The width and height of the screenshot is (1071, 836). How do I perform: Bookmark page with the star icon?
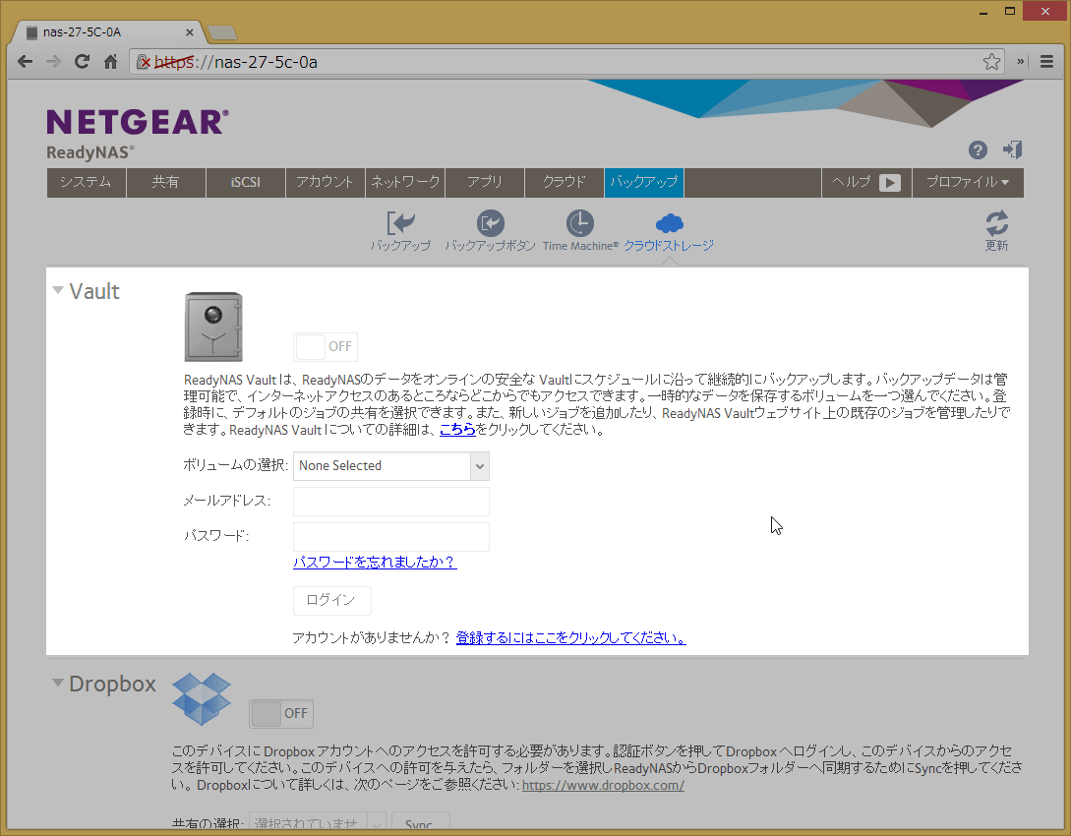click(x=991, y=62)
